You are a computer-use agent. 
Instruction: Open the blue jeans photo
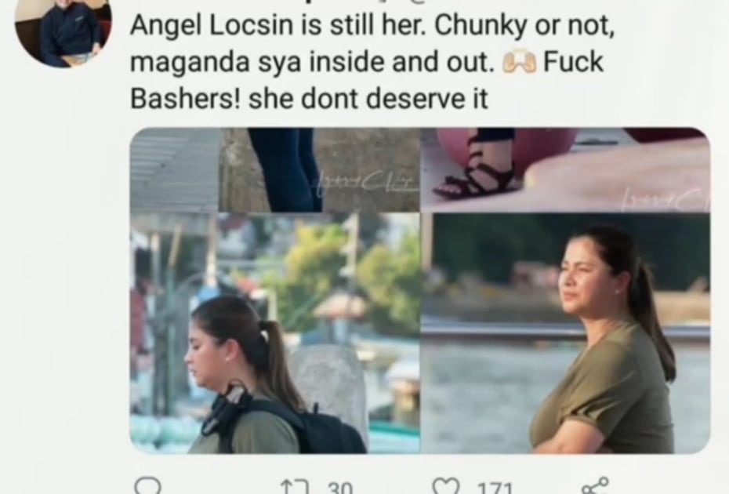coord(320,170)
